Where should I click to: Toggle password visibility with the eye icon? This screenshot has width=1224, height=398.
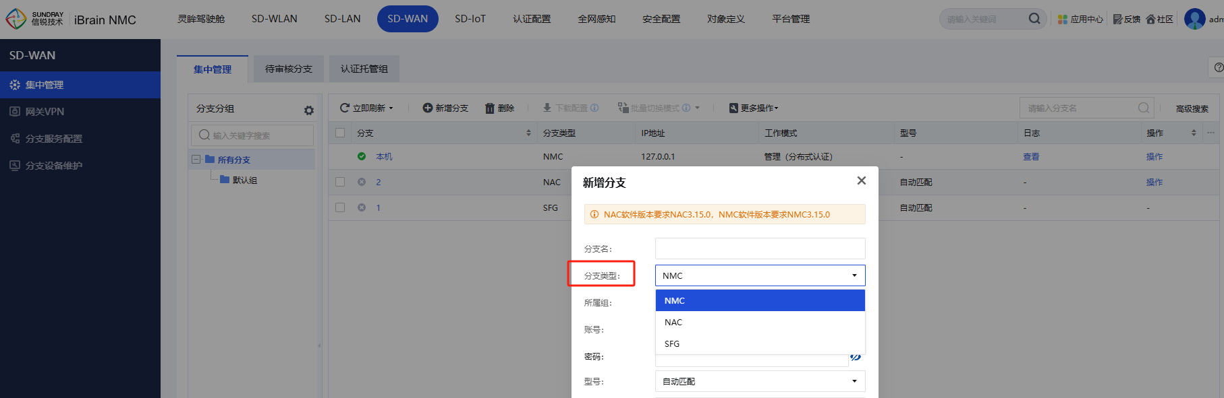(856, 358)
